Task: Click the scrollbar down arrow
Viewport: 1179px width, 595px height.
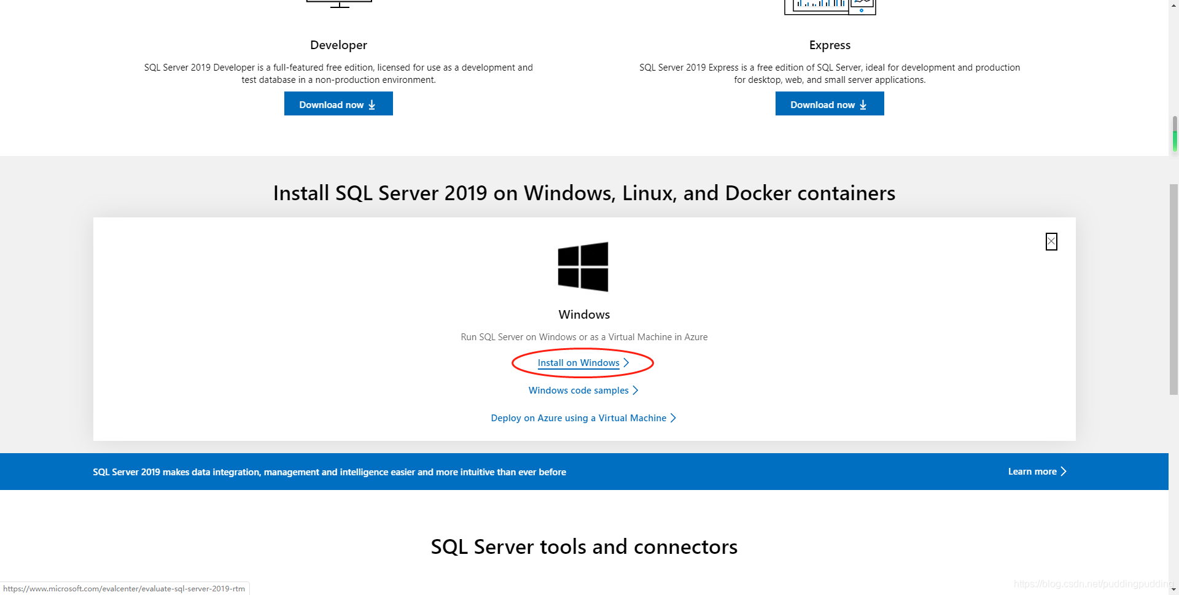Action: coord(1173,589)
